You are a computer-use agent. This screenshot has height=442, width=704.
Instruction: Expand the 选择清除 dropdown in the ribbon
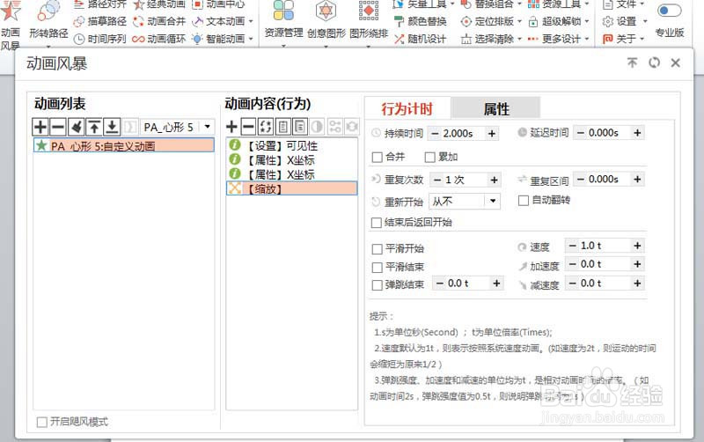[519, 39]
